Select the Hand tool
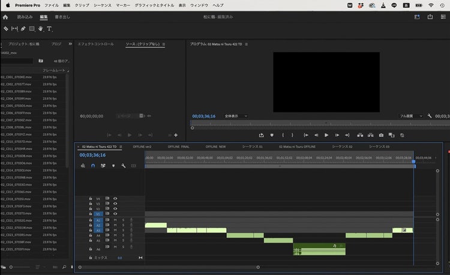 click(41, 28)
